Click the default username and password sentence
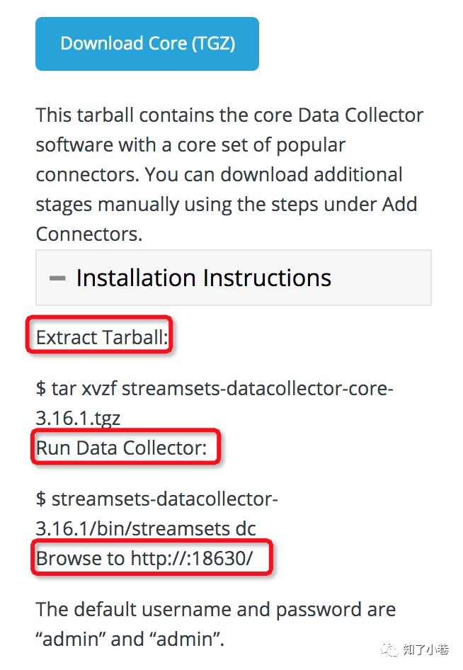463x670 pixels. coord(216,609)
